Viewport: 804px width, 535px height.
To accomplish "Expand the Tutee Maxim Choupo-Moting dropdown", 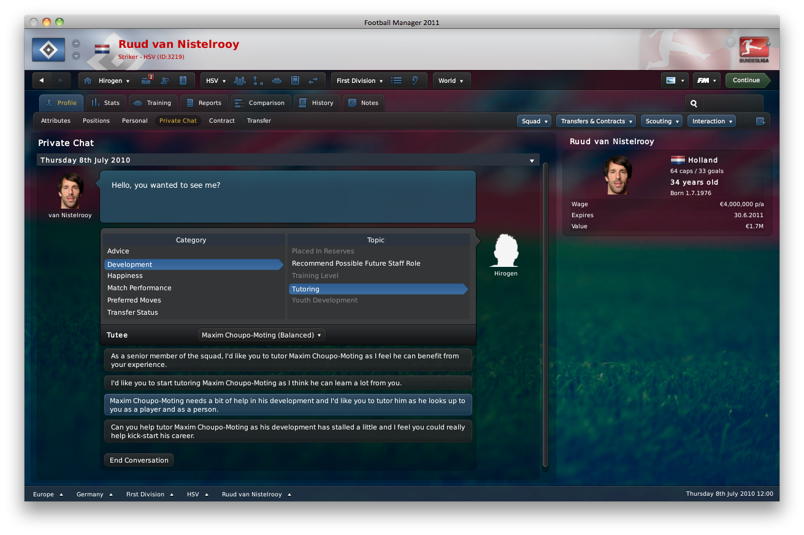I will click(262, 335).
